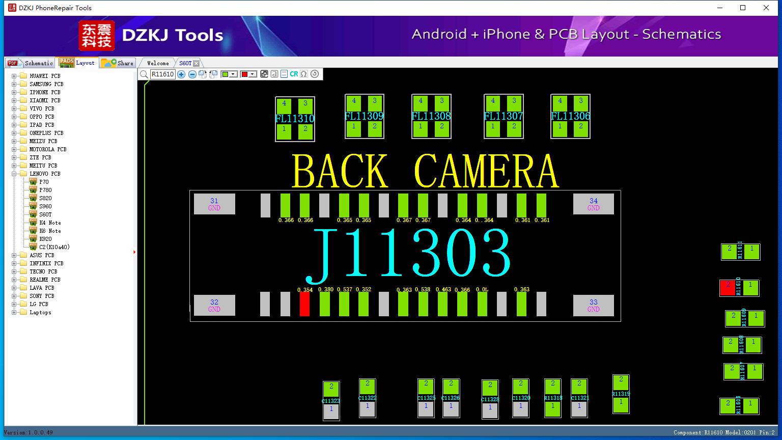This screenshot has height=440, width=782.
Task: Open the Share tab
Action: pos(118,63)
